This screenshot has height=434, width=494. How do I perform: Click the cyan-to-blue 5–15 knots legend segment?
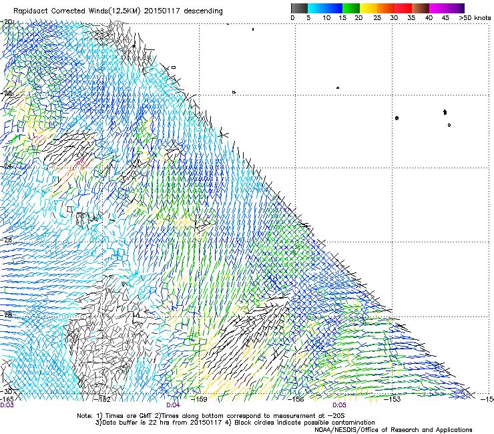pyautogui.click(x=325, y=8)
